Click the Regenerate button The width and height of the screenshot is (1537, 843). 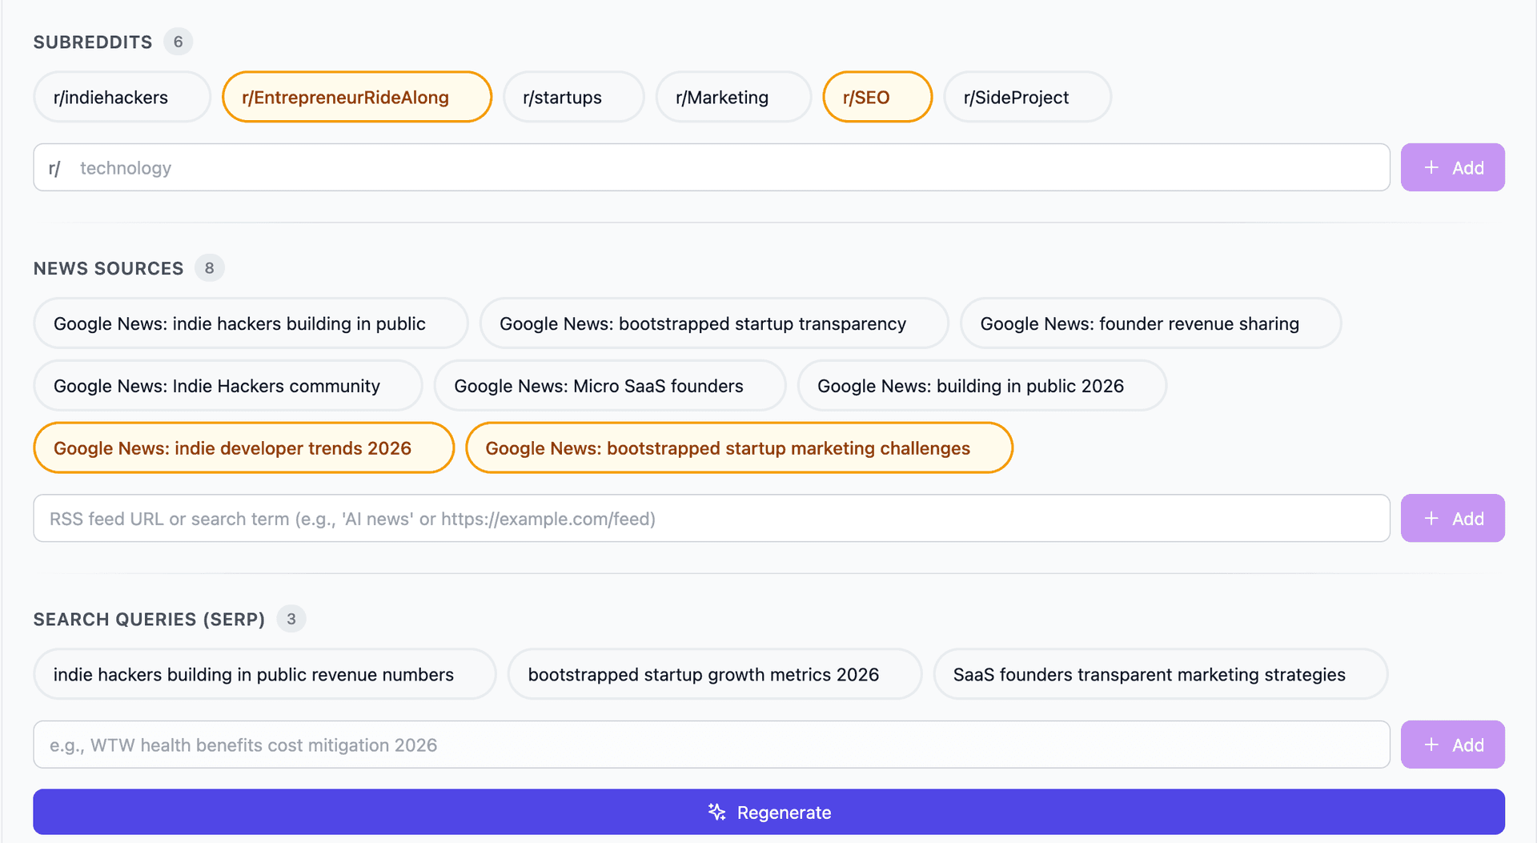(x=768, y=812)
